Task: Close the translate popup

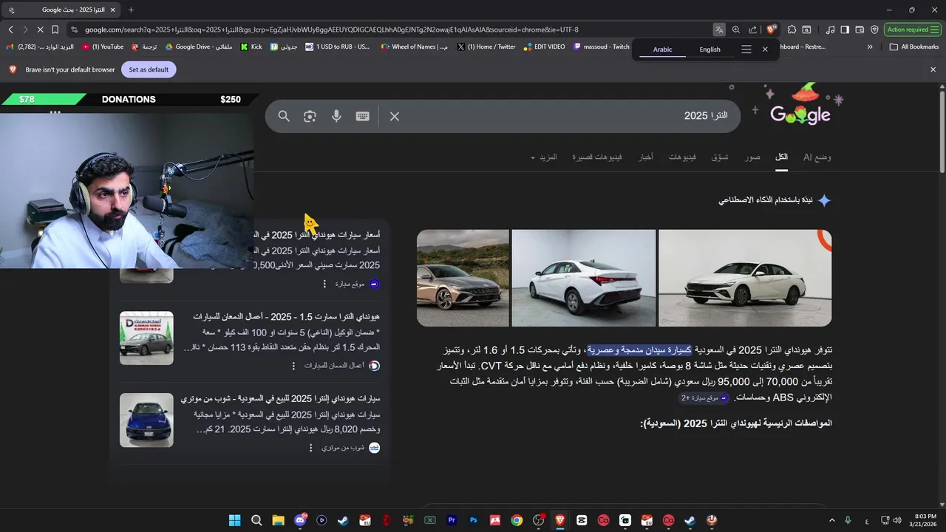Action: 765,50
